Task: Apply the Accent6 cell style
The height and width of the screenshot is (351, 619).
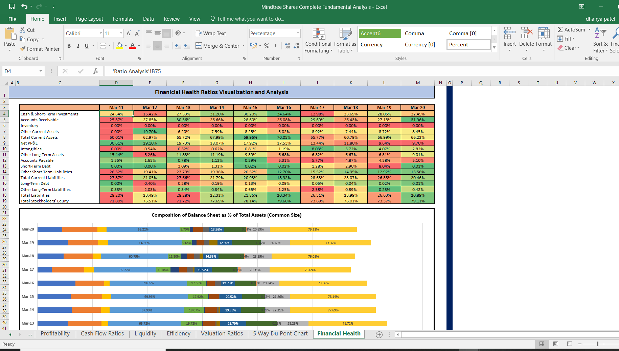Action: tap(380, 33)
